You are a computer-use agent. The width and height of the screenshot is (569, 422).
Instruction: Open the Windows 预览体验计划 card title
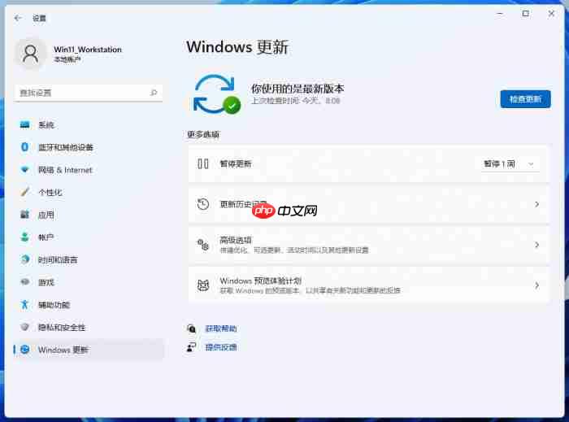point(261,281)
